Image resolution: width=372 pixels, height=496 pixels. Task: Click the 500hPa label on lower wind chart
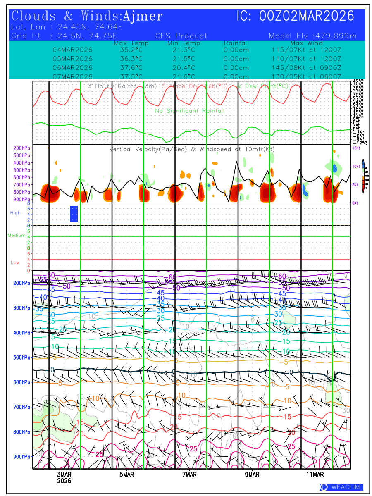(21, 358)
